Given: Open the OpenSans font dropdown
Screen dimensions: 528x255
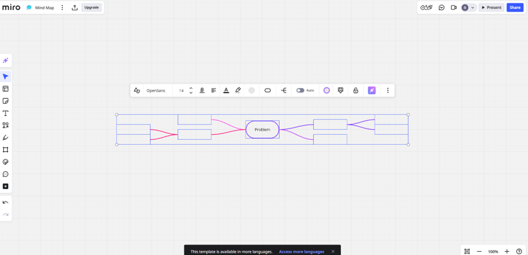Looking at the screenshot, I should pyautogui.click(x=156, y=91).
